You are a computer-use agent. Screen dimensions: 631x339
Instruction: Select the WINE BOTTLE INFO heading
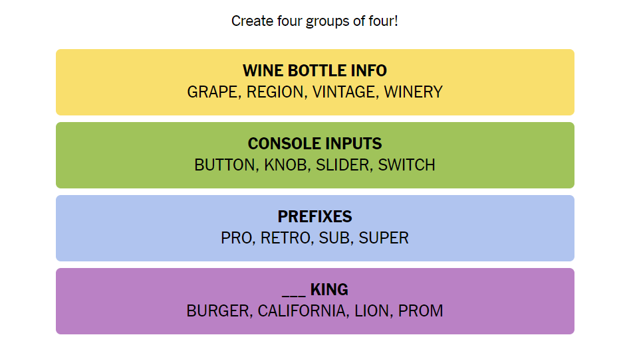click(x=315, y=70)
